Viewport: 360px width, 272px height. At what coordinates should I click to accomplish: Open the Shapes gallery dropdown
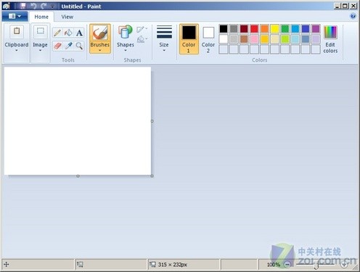pos(126,38)
